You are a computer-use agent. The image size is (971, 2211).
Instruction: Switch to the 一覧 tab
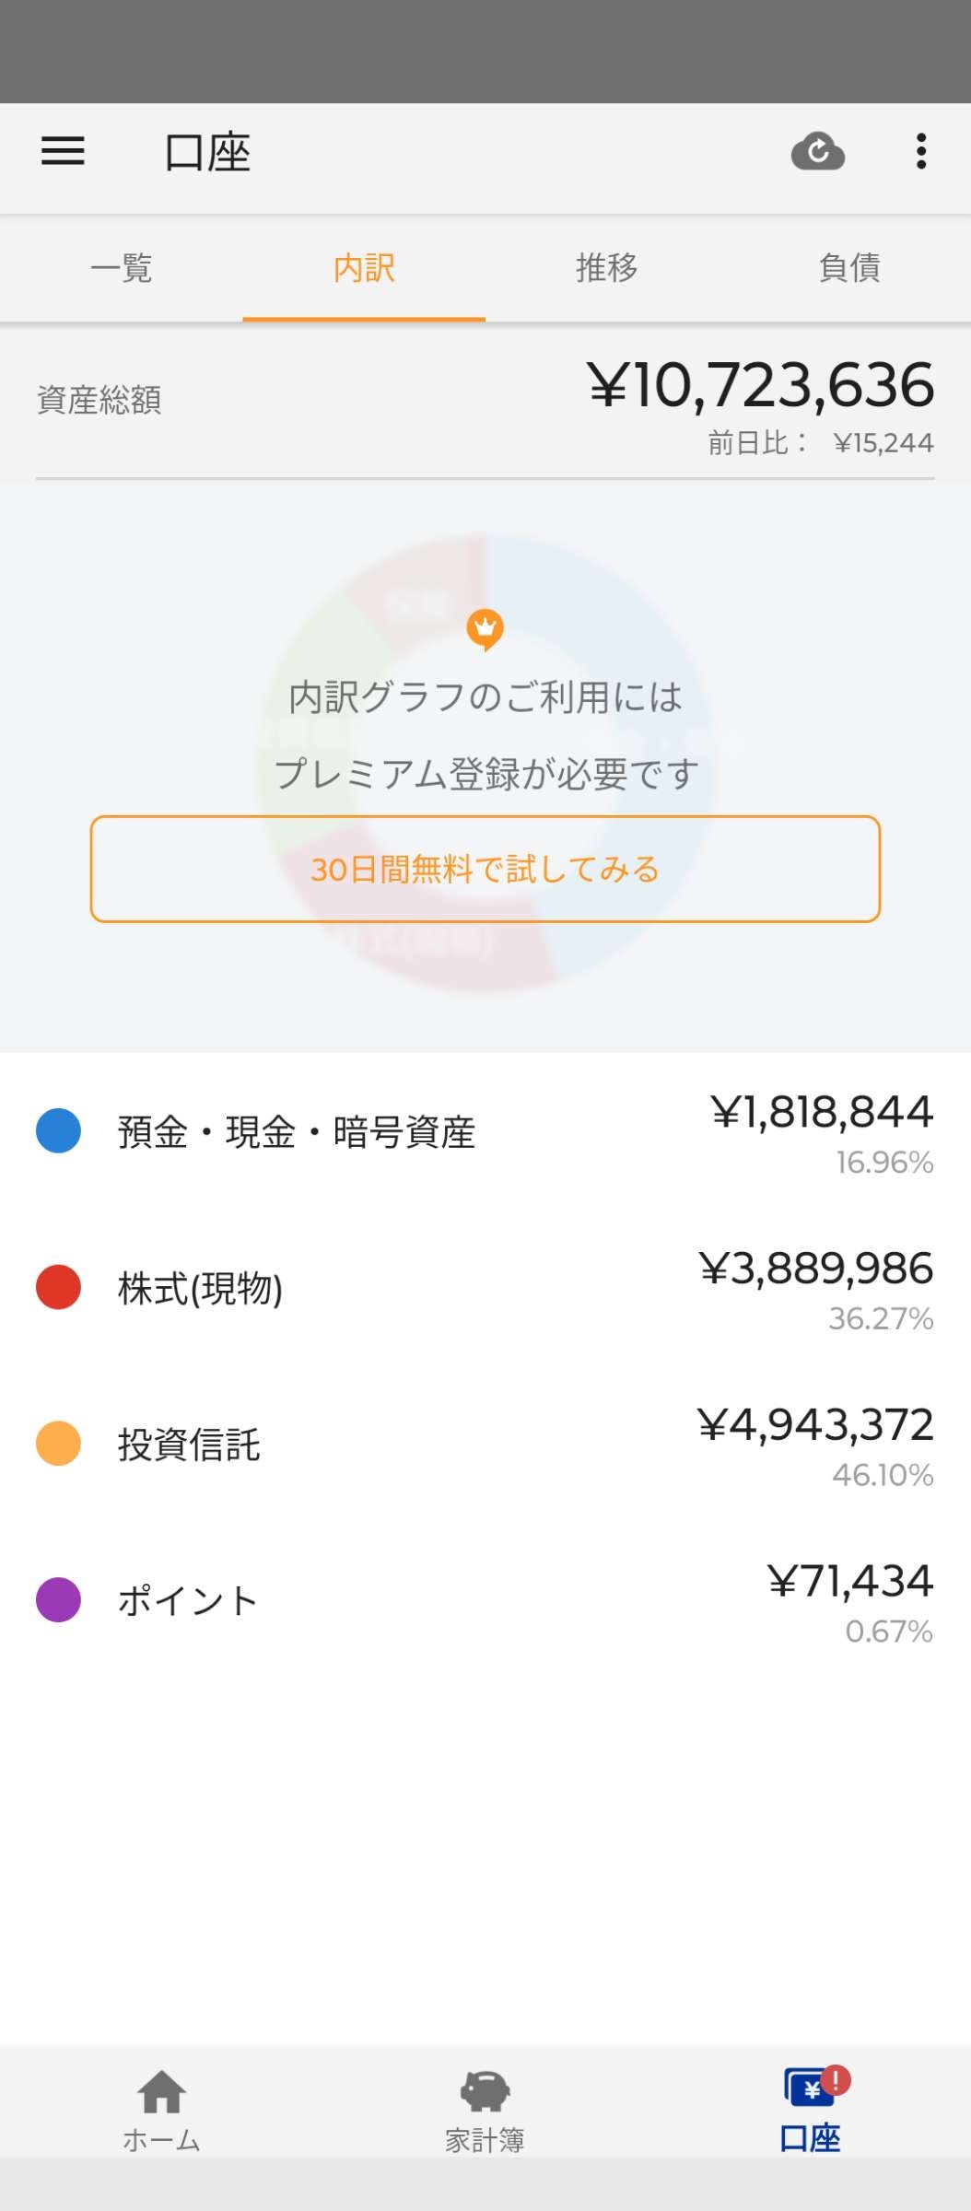[122, 268]
